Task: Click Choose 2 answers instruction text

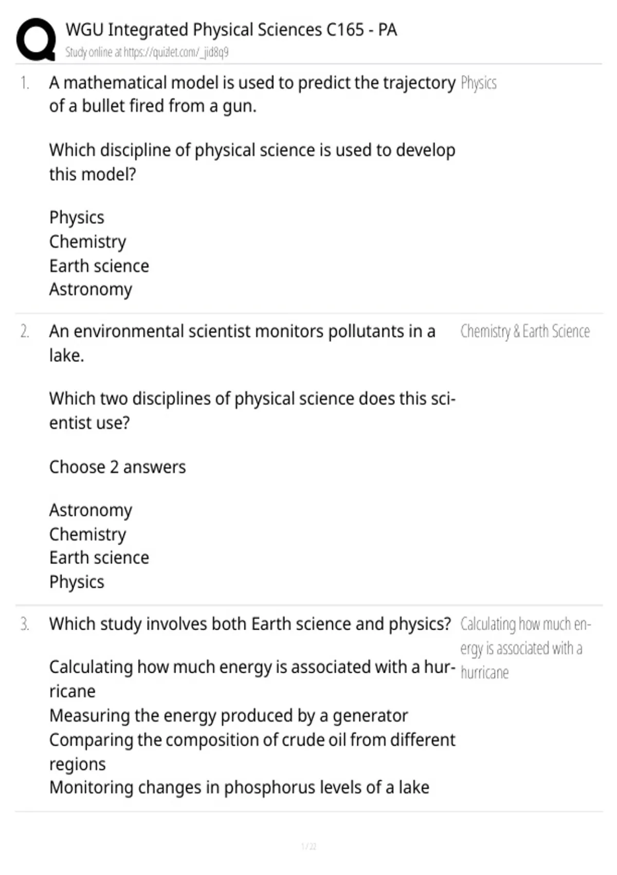Action: pos(117,467)
